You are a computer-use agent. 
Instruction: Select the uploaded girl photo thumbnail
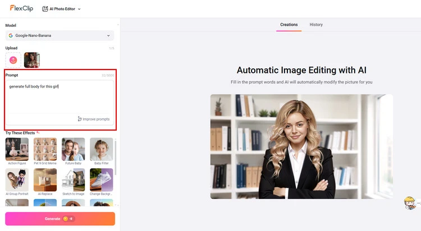[31, 60]
